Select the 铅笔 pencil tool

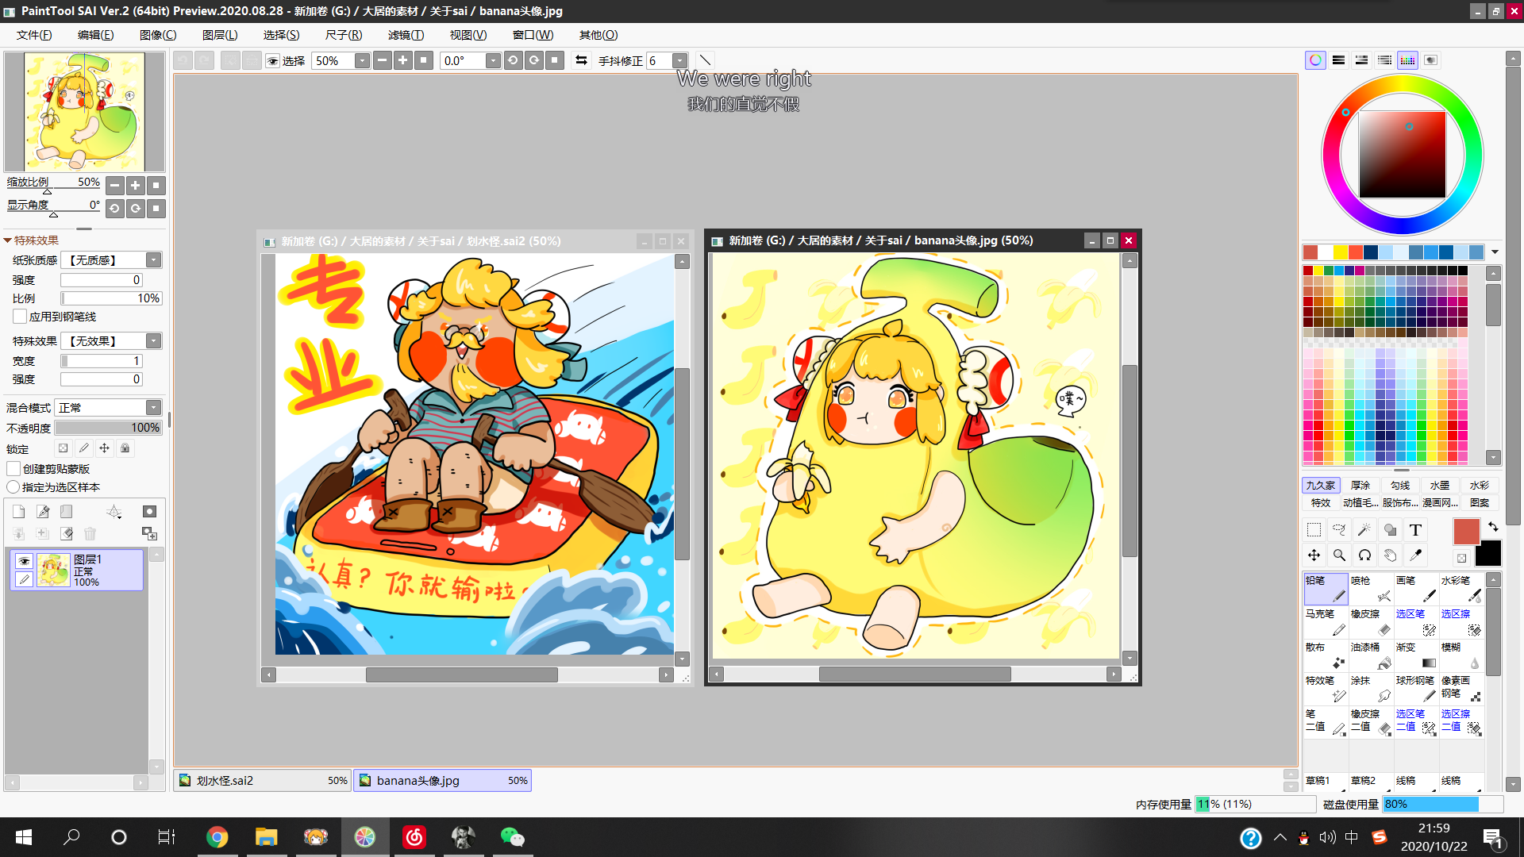click(x=1326, y=589)
